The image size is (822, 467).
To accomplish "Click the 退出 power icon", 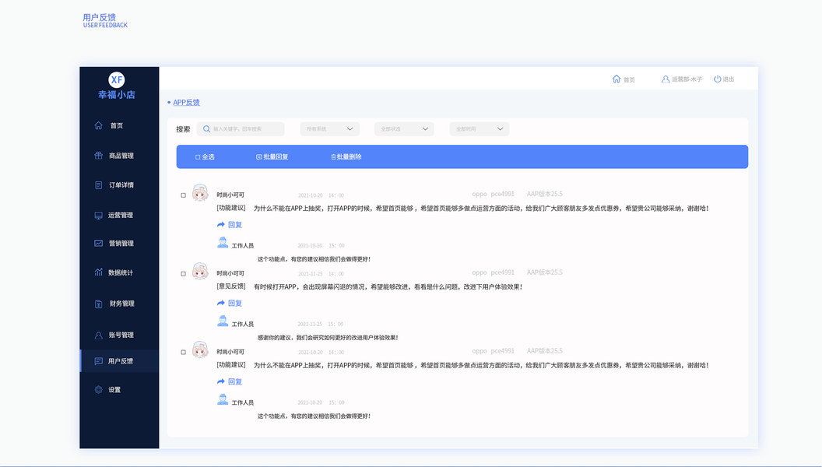I will point(717,79).
